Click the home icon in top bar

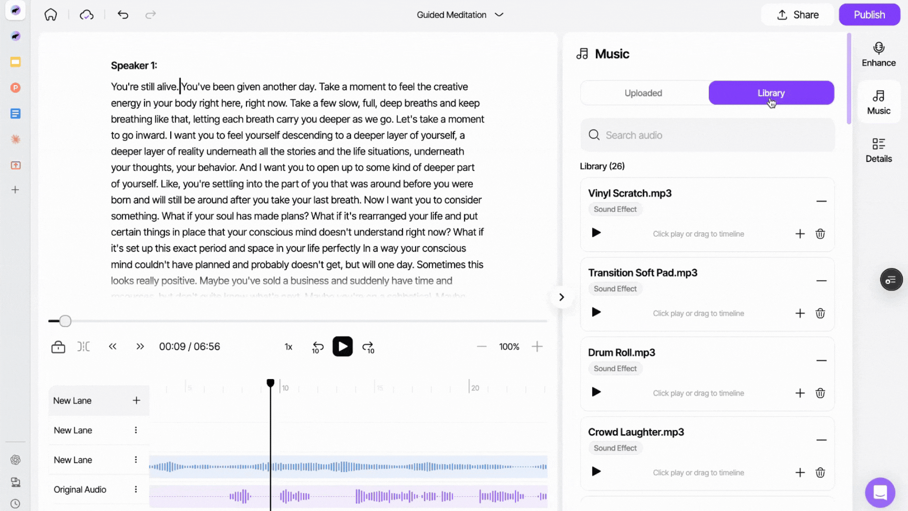tap(51, 15)
